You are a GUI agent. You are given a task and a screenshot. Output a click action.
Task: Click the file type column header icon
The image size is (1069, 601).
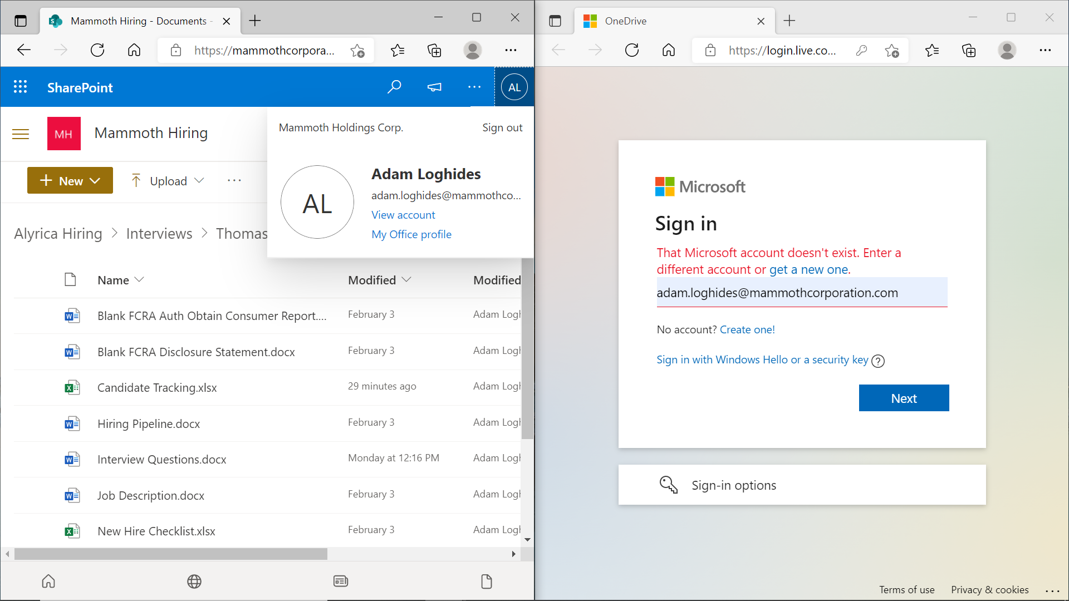[70, 279]
